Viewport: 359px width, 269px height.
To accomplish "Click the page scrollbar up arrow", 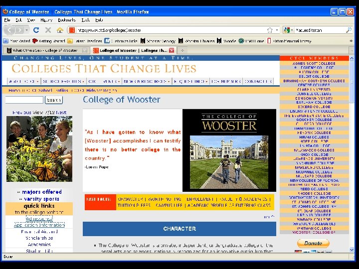I will point(352,58).
